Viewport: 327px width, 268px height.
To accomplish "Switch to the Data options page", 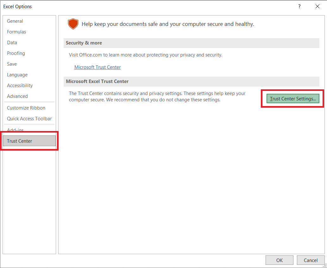I will click(12, 43).
